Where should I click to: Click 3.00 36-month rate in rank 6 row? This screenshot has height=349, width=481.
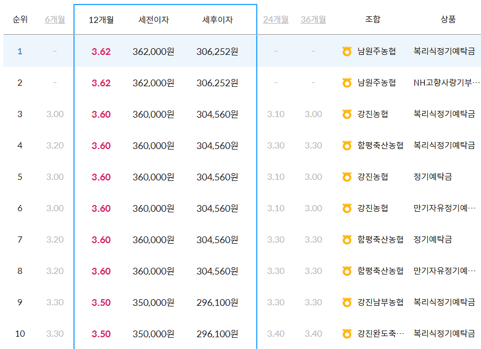(313, 208)
